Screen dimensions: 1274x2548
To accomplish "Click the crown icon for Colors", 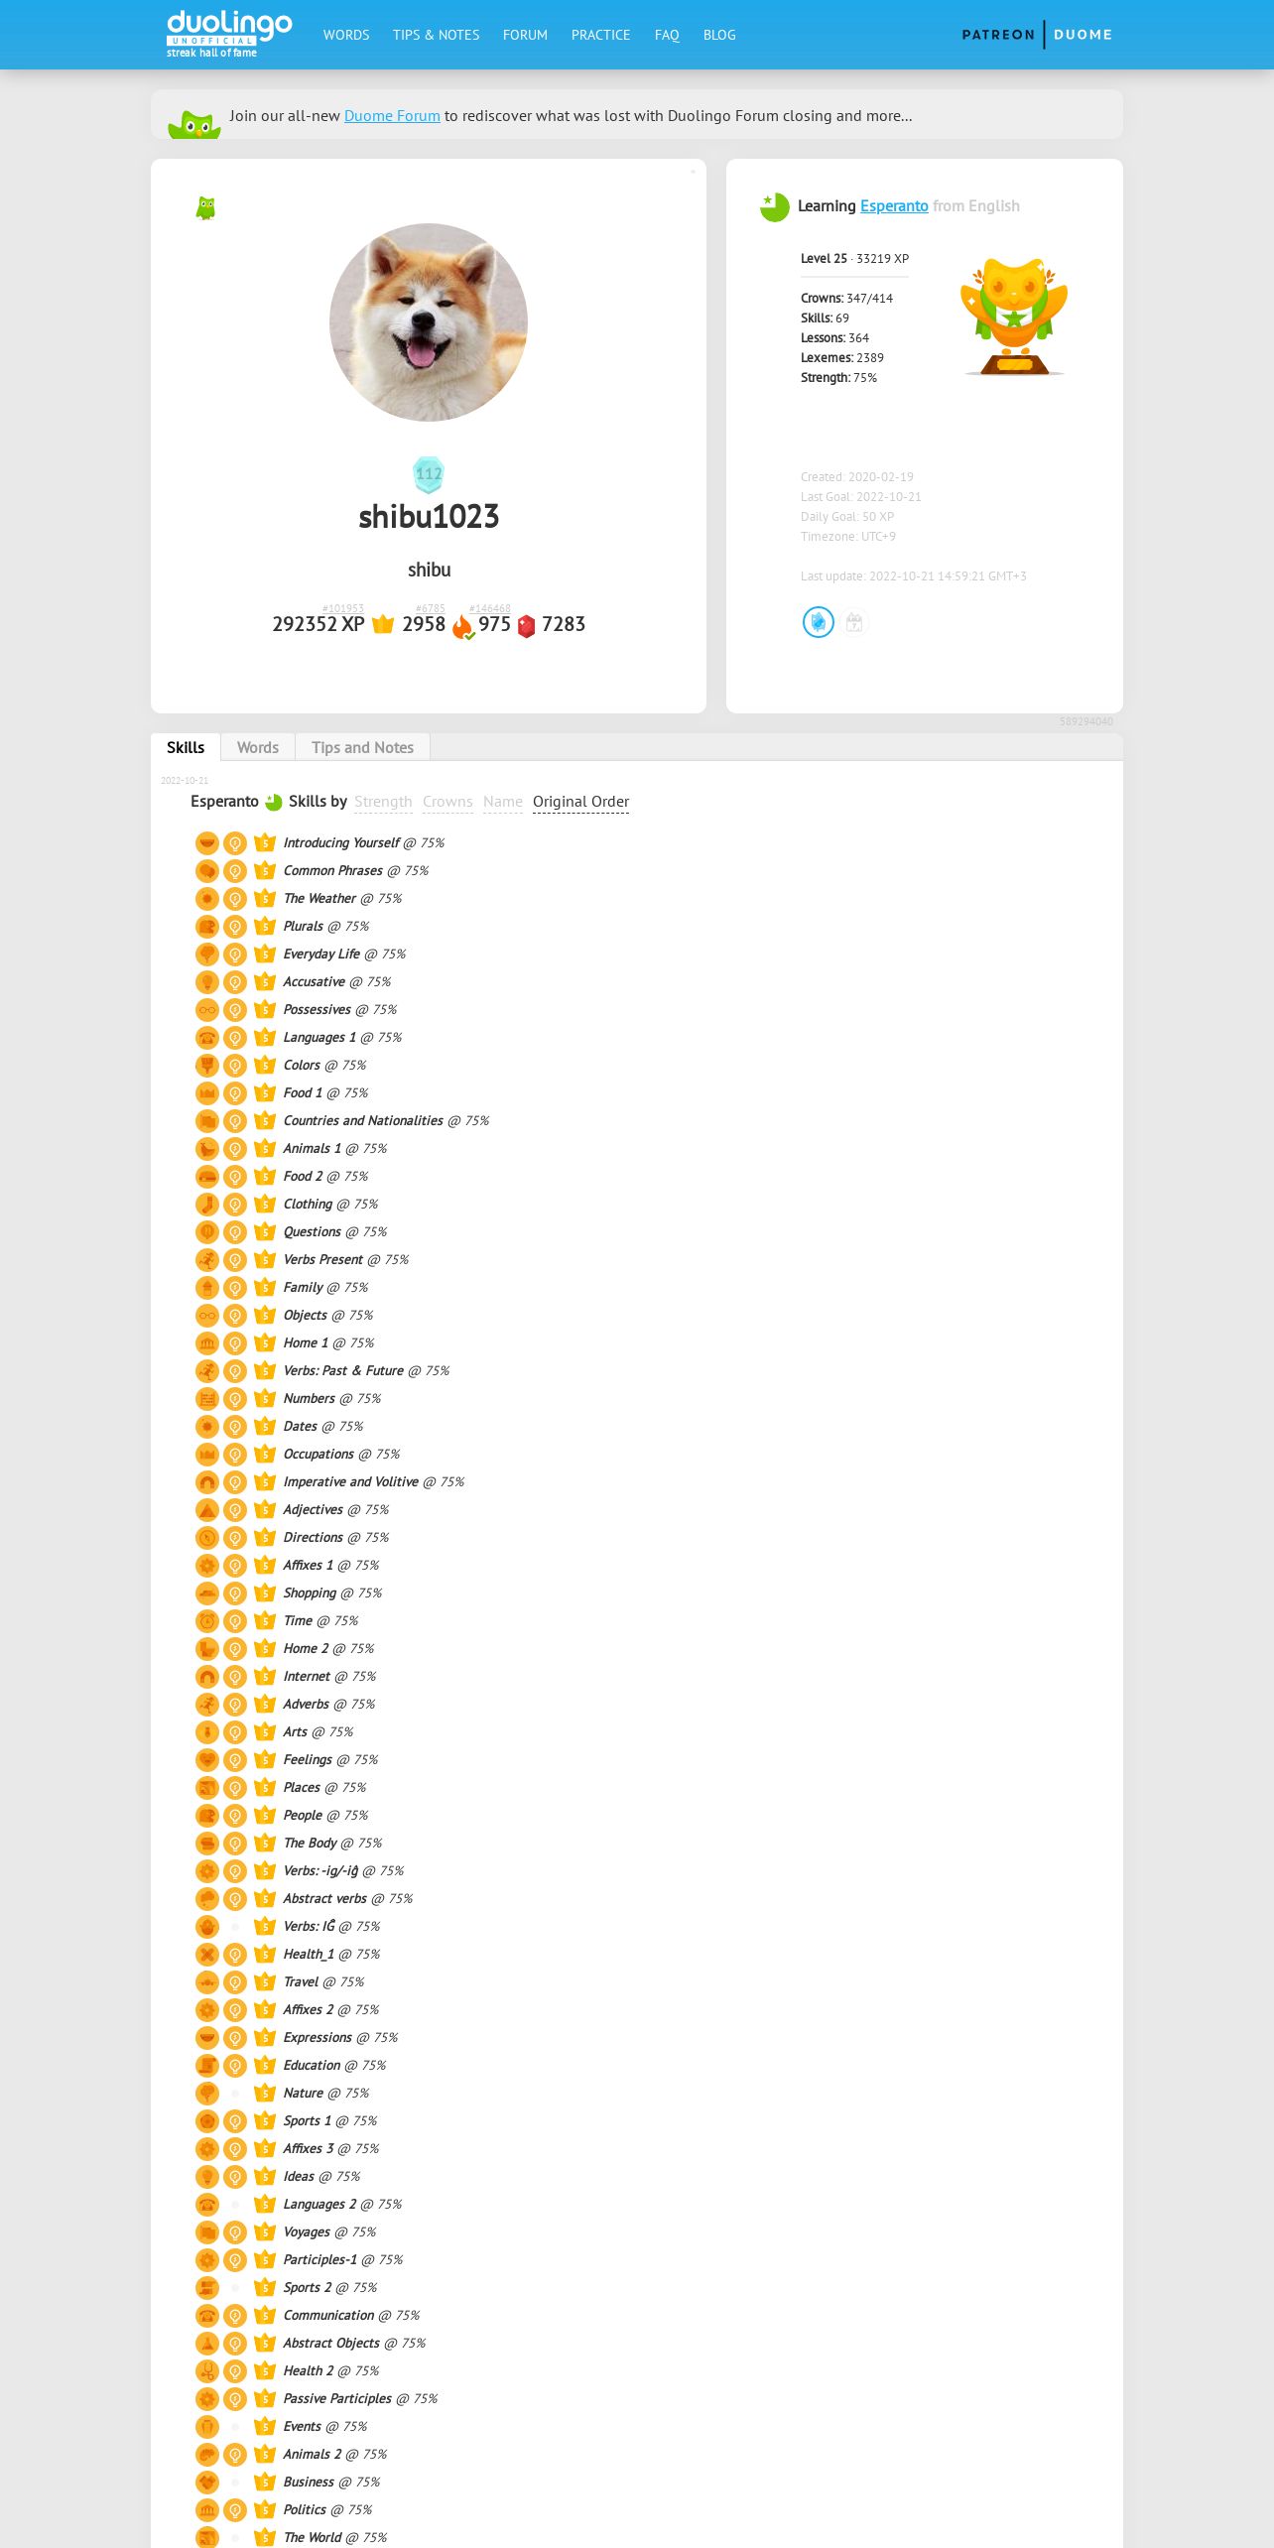I will (x=265, y=1066).
